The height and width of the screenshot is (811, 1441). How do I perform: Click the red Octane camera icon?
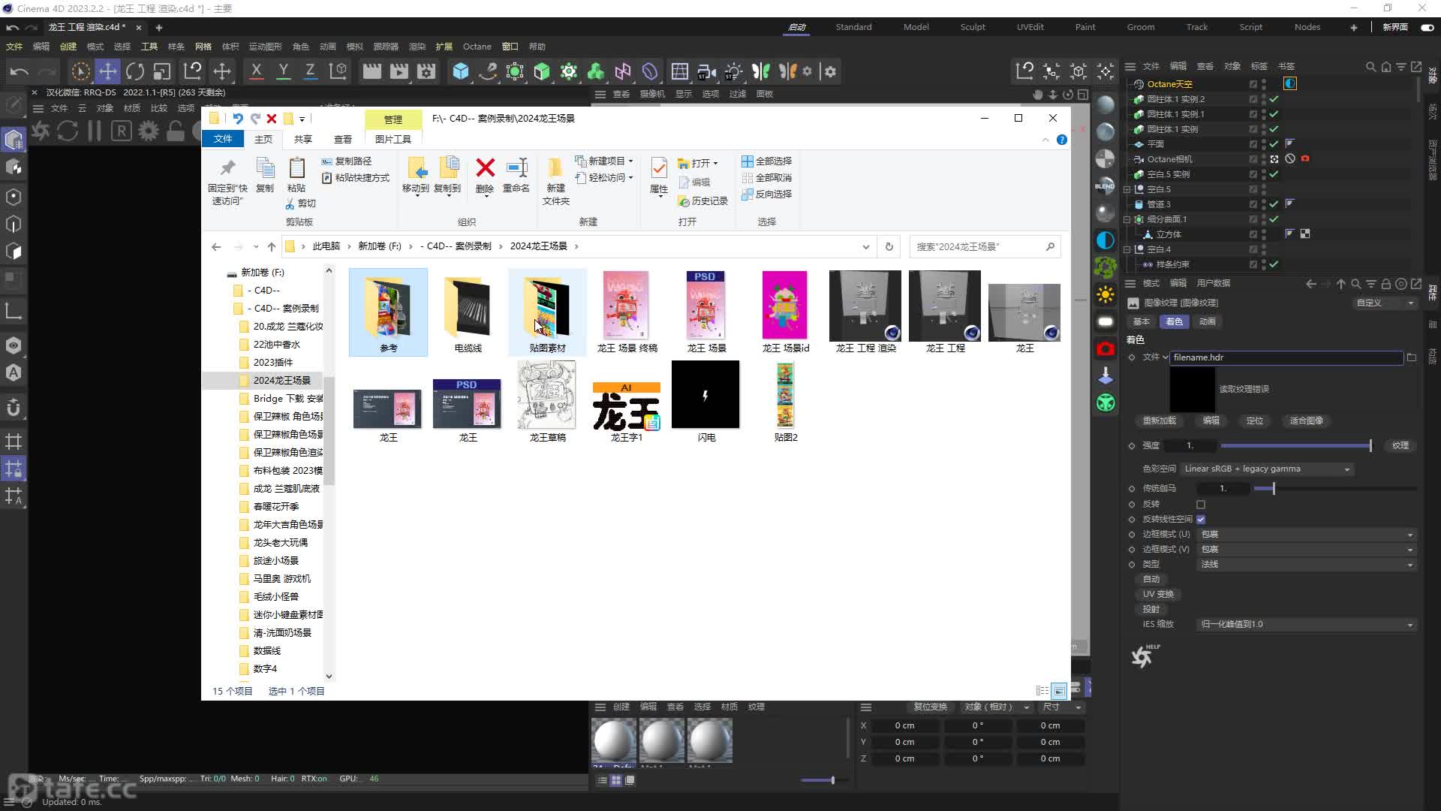click(1106, 349)
